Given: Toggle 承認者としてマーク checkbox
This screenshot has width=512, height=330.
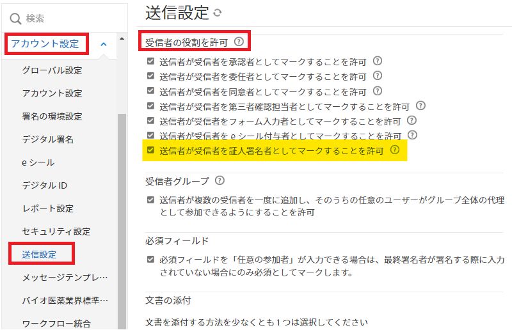Looking at the screenshot, I should point(150,61).
